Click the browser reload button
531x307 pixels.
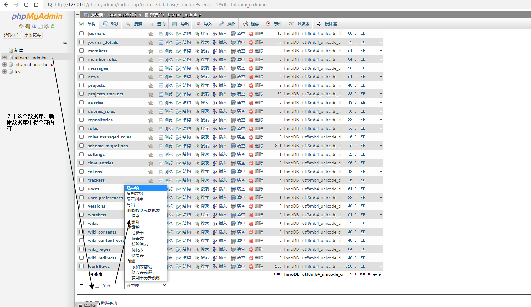coord(26,5)
